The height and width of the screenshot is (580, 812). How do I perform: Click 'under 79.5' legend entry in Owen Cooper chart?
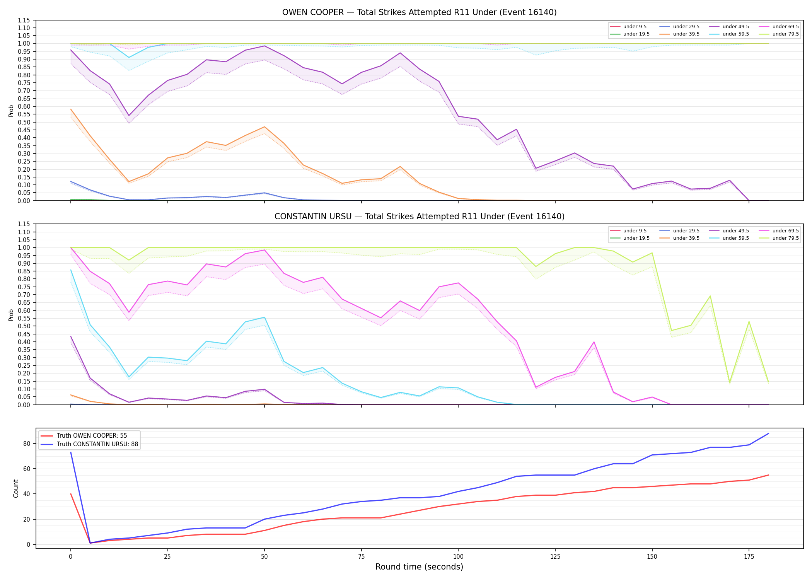779,34
